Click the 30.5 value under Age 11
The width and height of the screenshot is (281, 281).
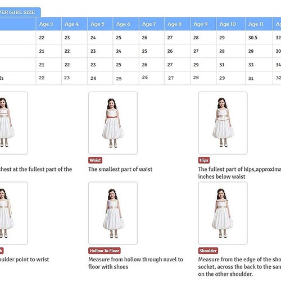click(253, 38)
